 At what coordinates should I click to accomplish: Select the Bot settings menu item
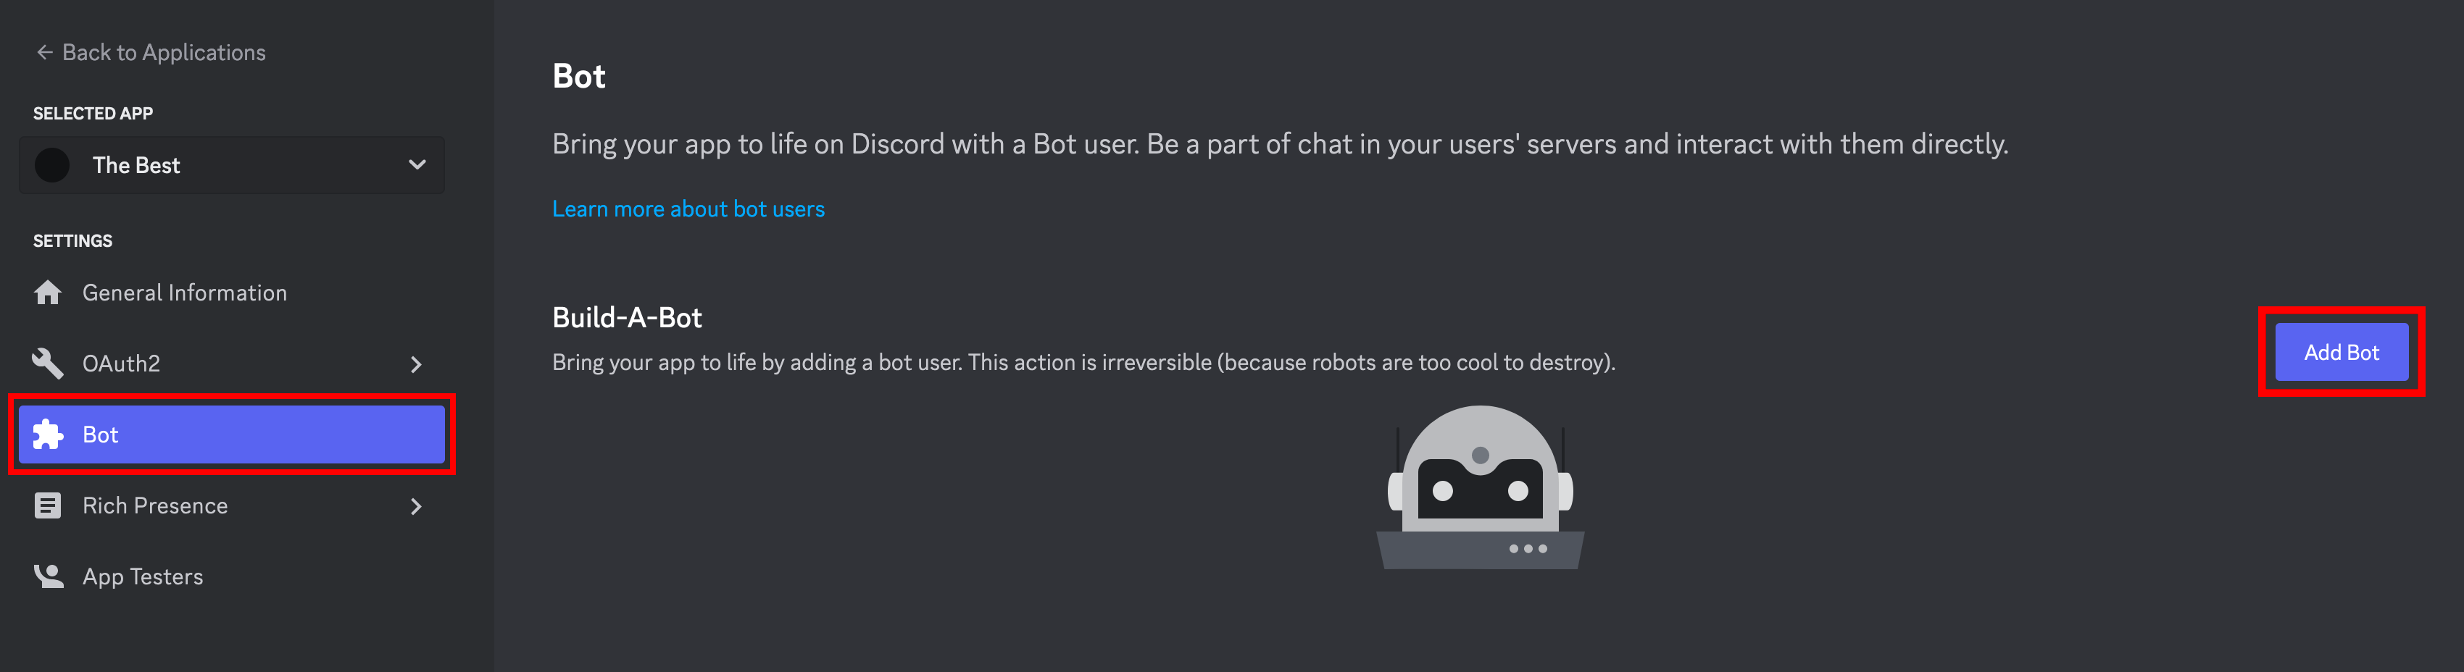point(231,435)
